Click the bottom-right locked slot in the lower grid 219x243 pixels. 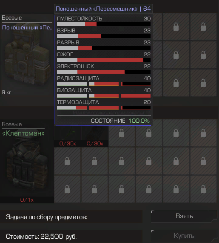pyautogui.click(x=203, y=189)
